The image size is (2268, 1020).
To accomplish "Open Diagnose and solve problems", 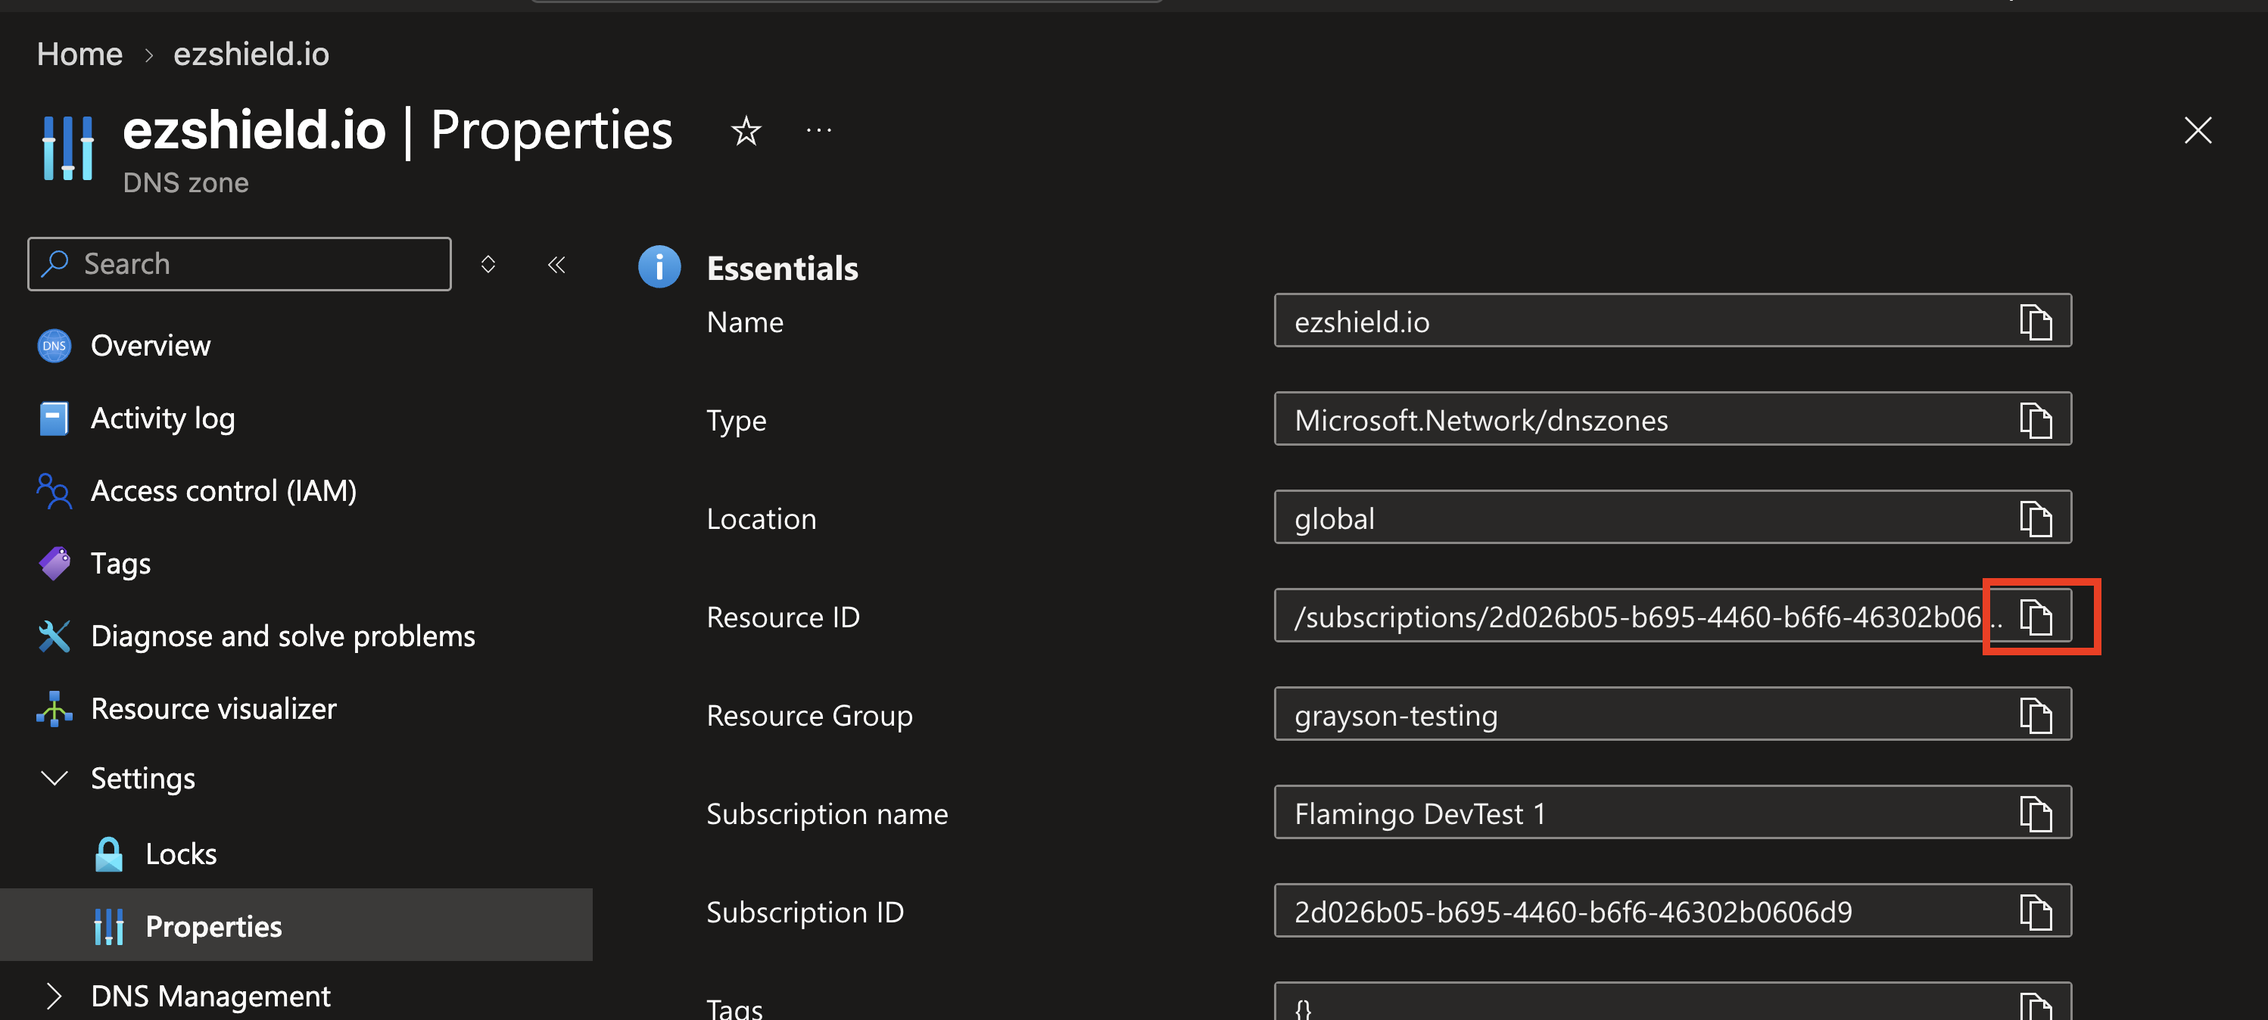I will tap(282, 636).
